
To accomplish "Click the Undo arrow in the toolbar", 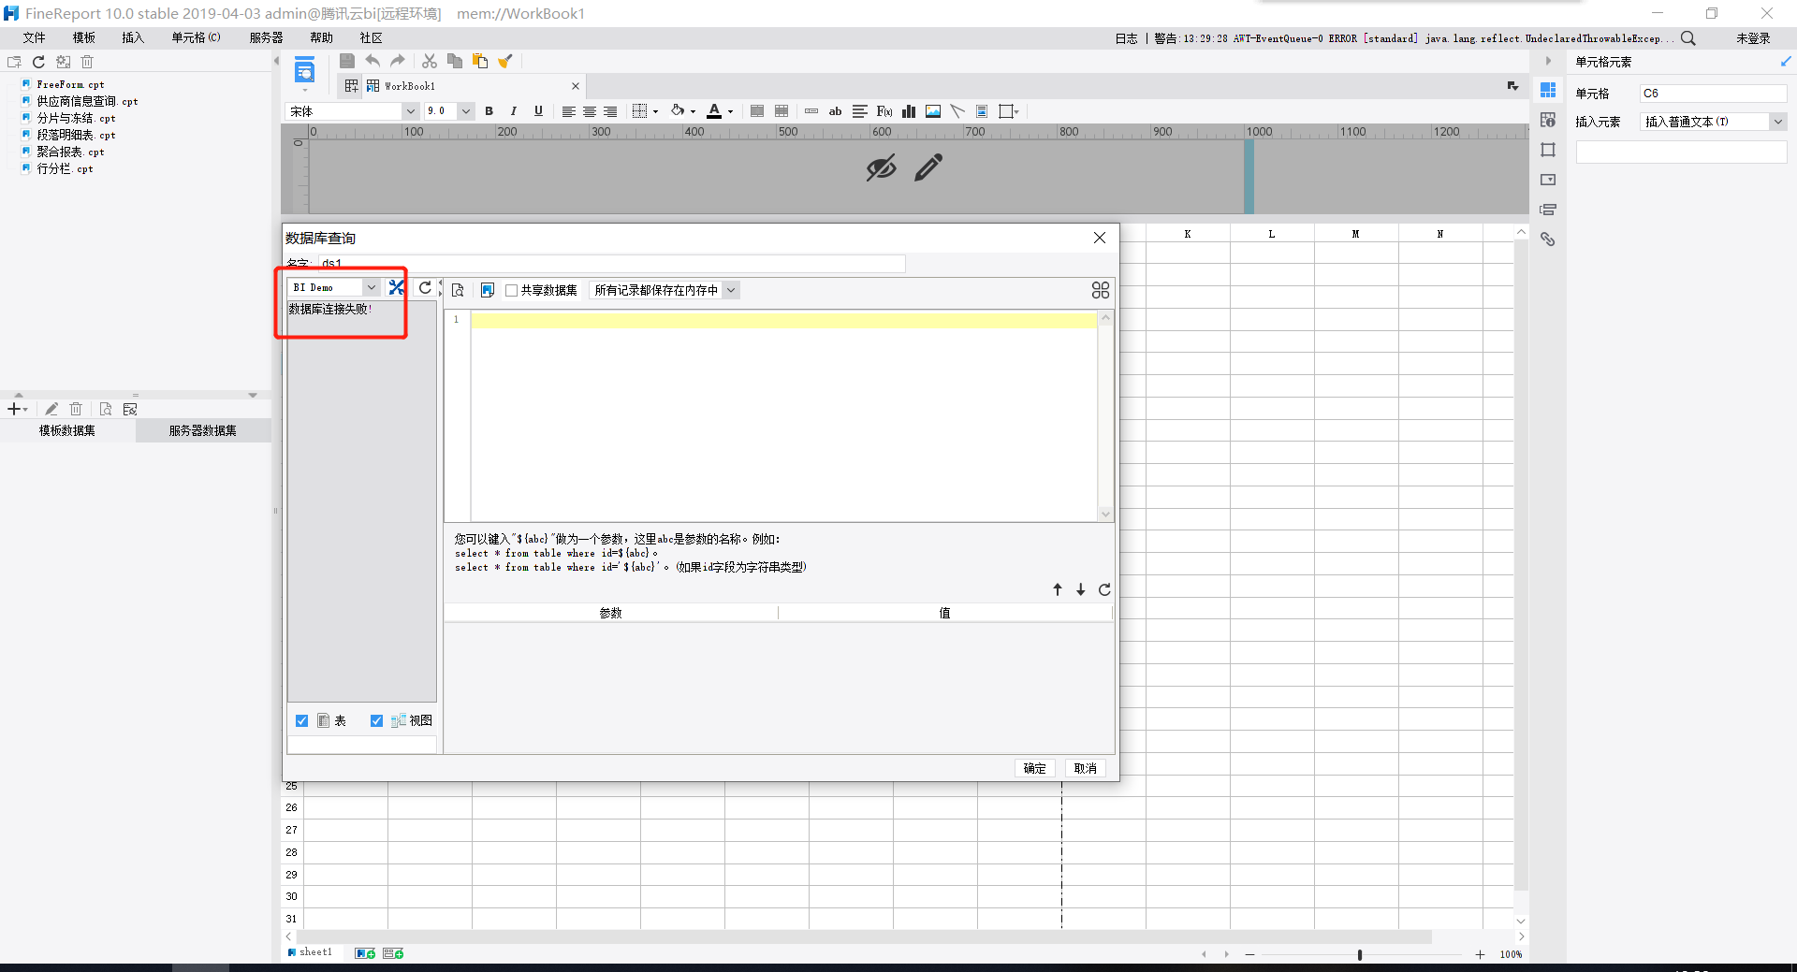I will [373, 61].
